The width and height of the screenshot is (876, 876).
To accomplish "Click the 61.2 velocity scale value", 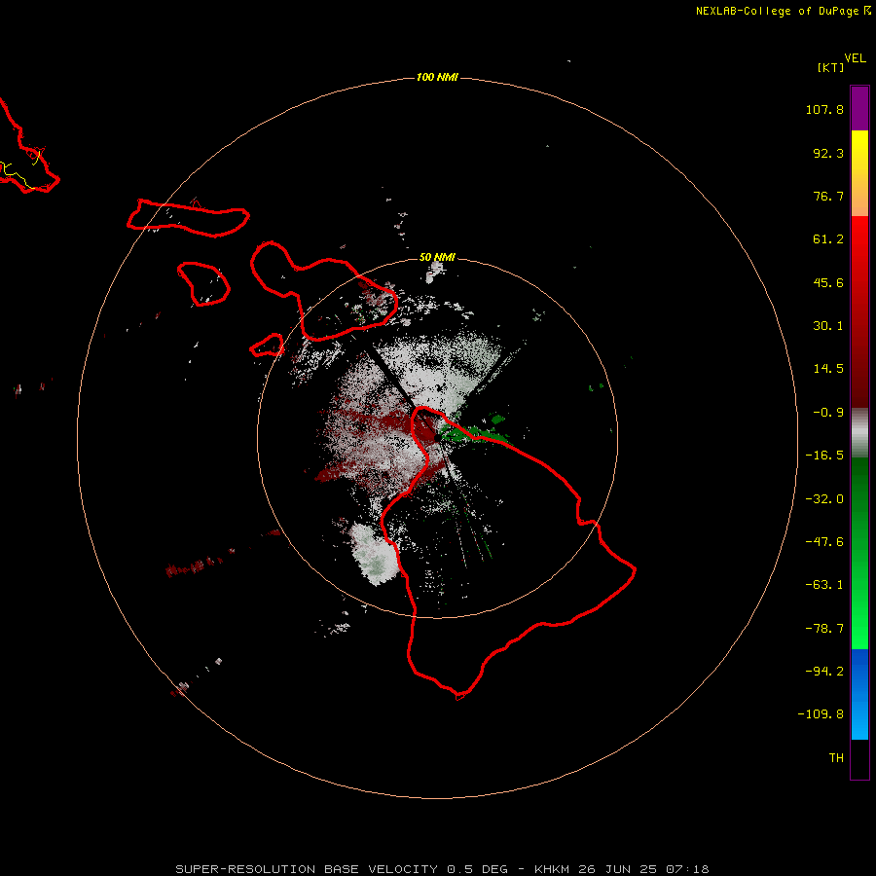I will click(x=828, y=239).
